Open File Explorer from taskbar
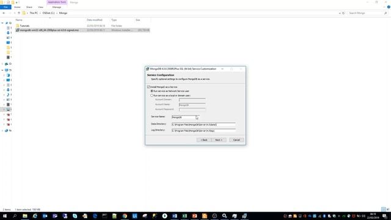 click(25, 216)
